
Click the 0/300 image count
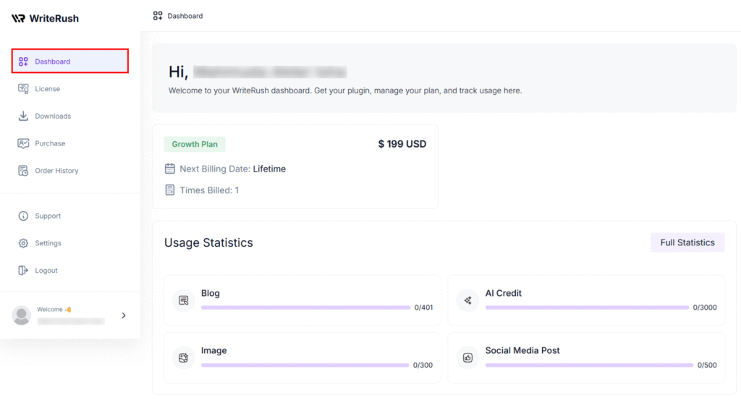pos(423,365)
